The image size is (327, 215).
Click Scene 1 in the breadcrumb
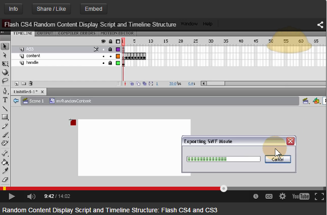point(33,101)
